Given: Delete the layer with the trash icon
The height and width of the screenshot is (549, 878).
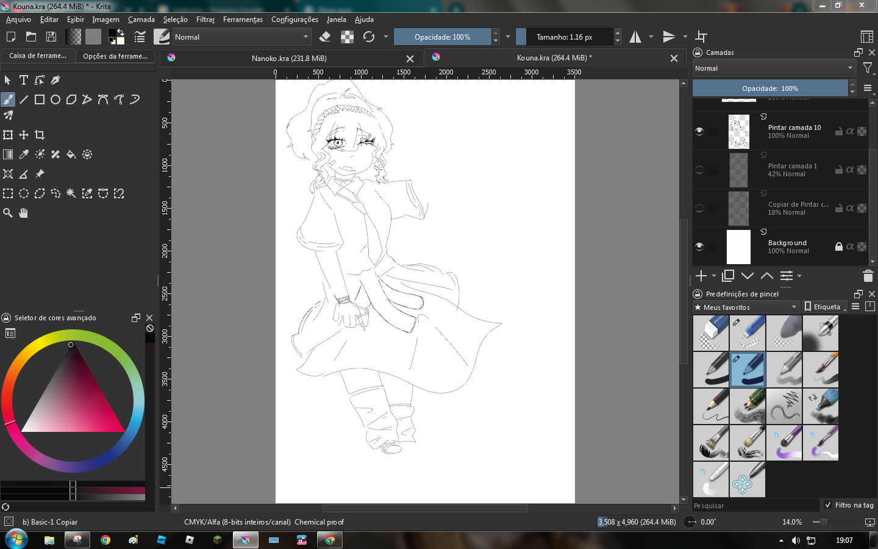Looking at the screenshot, I should pyautogui.click(x=868, y=276).
